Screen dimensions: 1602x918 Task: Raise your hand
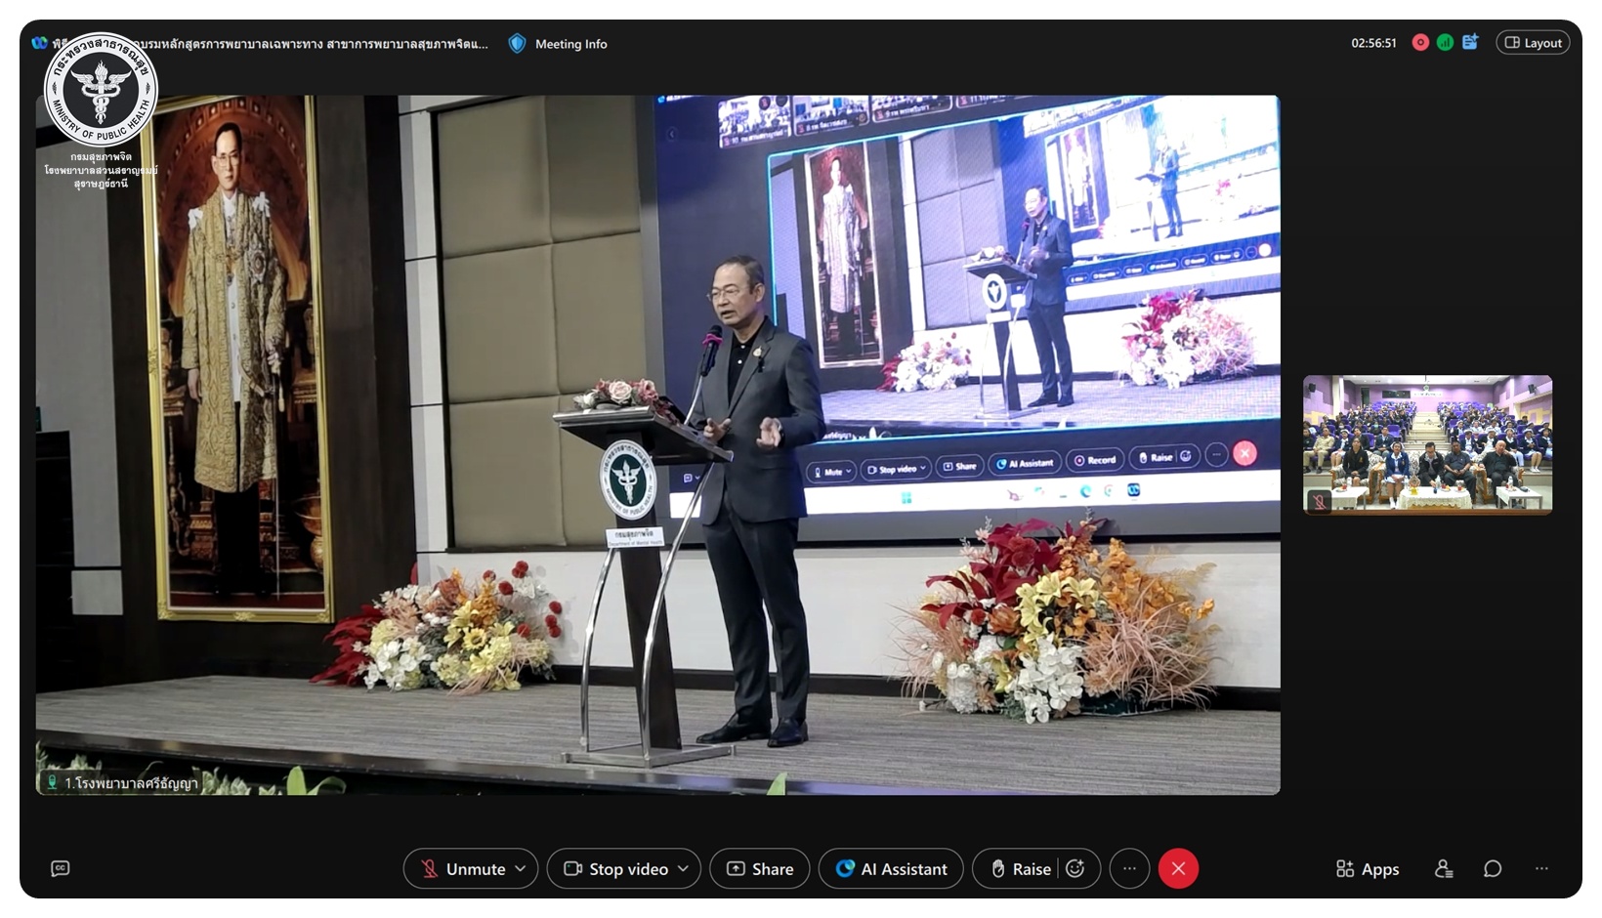pyautogui.click(x=1021, y=868)
